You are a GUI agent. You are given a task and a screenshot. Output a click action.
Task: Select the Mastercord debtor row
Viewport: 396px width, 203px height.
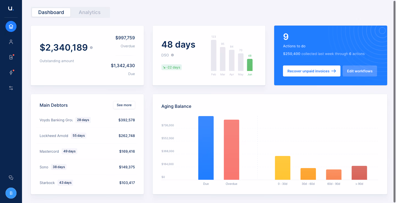pyautogui.click(x=87, y=151)
